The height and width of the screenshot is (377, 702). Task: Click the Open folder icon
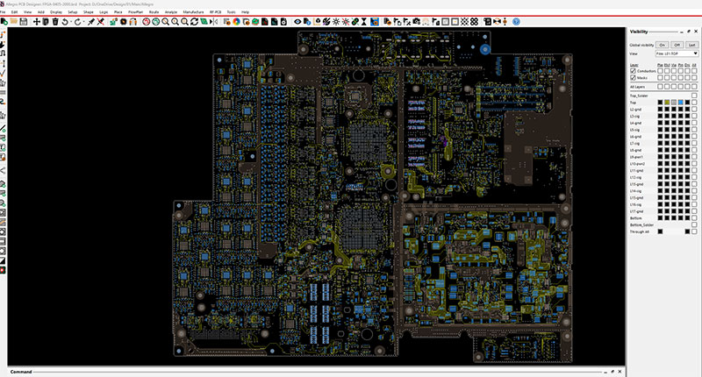[x=14, y=21]
